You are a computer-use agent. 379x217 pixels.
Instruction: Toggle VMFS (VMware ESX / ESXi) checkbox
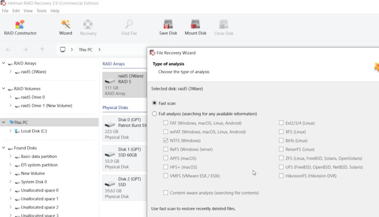click(166, 176)
